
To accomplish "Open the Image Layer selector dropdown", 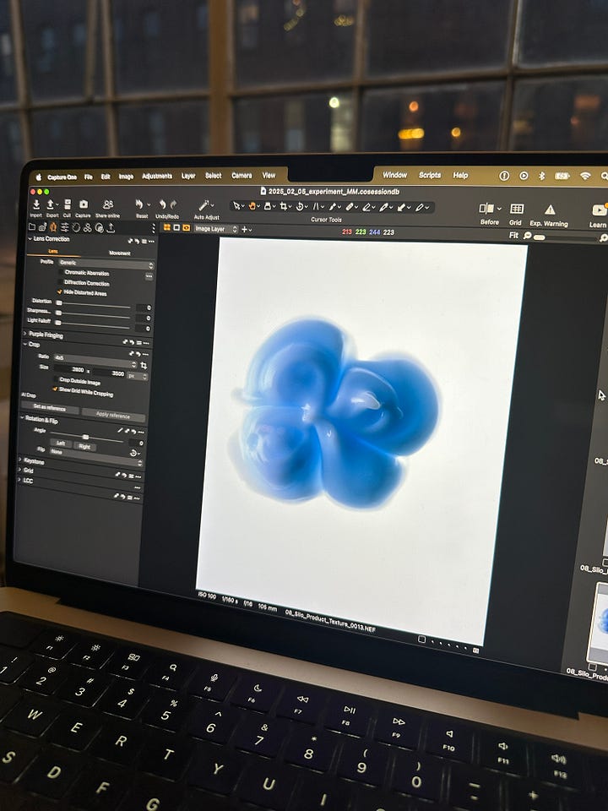I will (215, 229).
